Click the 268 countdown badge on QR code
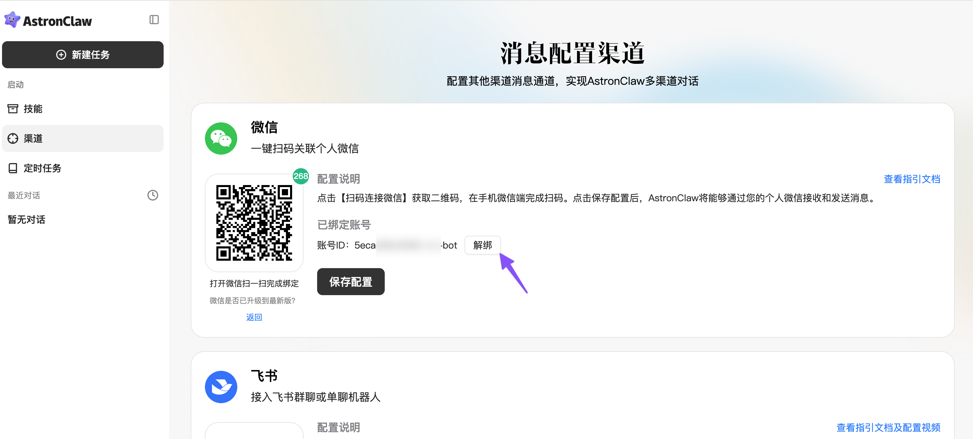The width and height of the screenshot is (973, 439). pos(301,176)
